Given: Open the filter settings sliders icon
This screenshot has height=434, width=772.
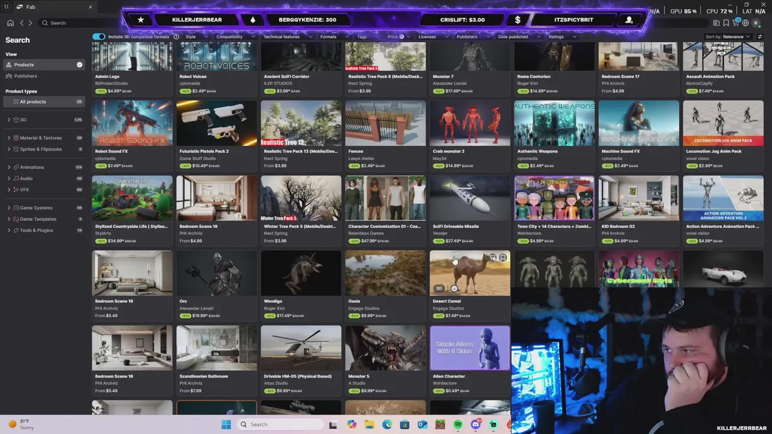Looking at the screenshot, I should (759, 37).
